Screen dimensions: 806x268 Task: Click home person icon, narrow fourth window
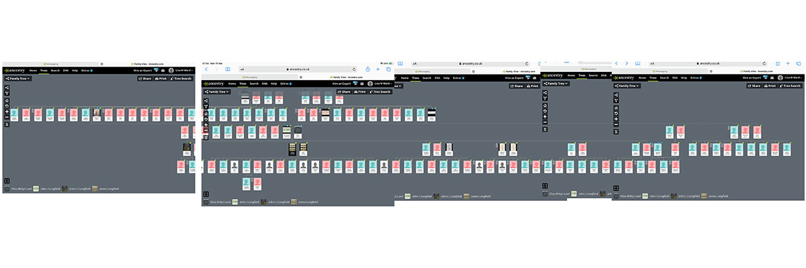pos(545,105)
